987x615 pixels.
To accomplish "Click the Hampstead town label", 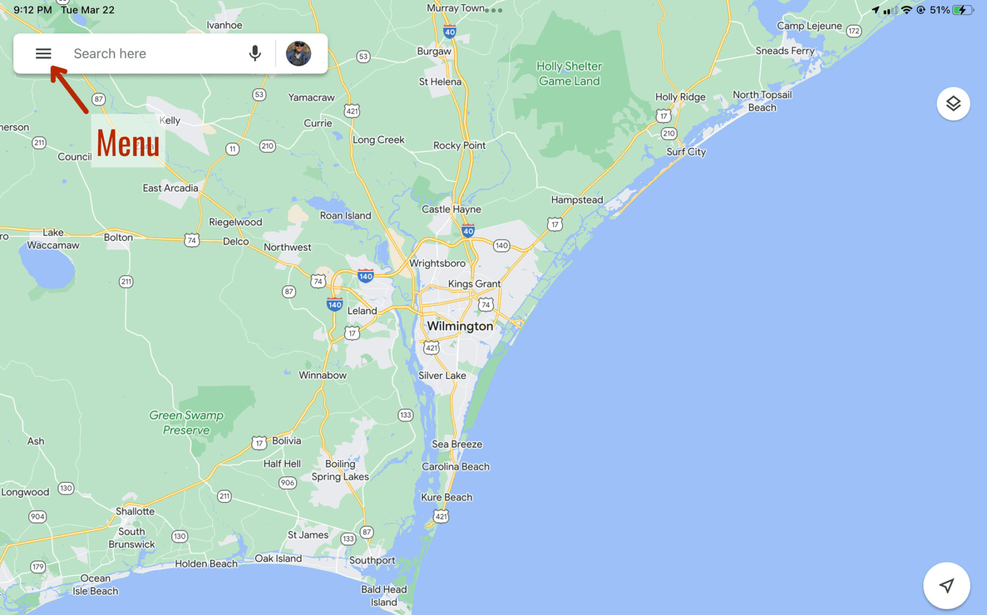I will (x=577, y=200).
